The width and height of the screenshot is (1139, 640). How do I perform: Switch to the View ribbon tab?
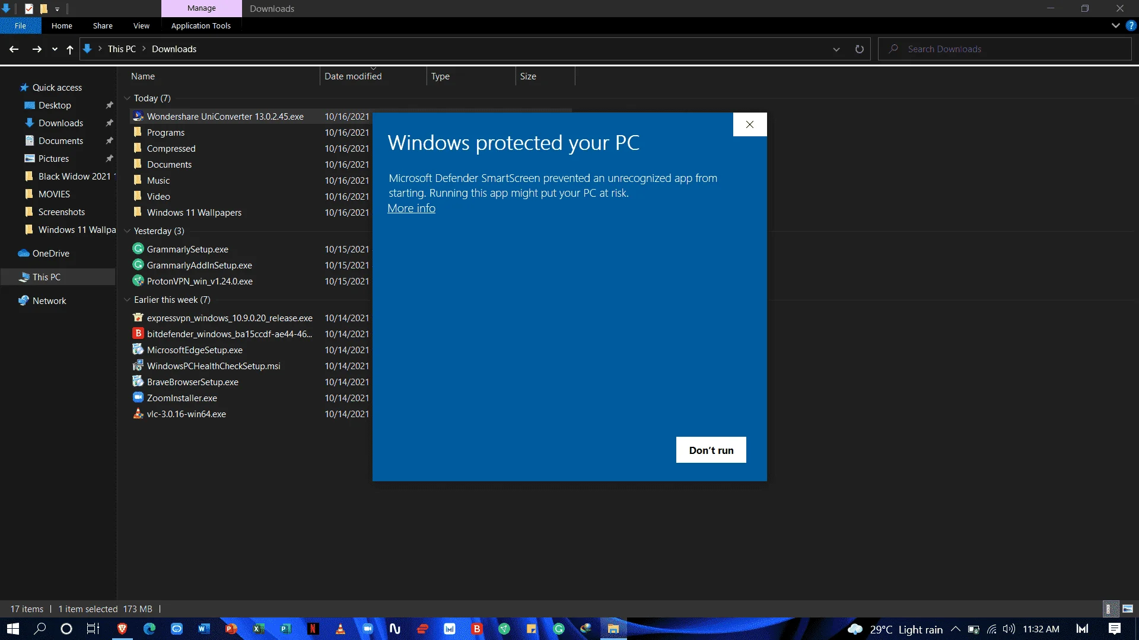(x=141, y=25)
